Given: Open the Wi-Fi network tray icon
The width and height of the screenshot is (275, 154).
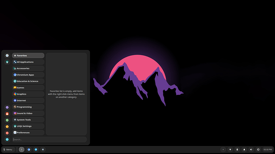Looking at the screenshot, I should (230, 150).
